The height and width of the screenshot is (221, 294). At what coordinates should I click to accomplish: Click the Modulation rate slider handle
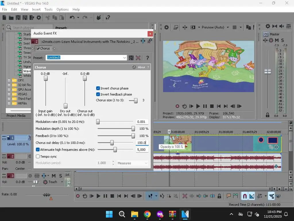tap(98, 122)
